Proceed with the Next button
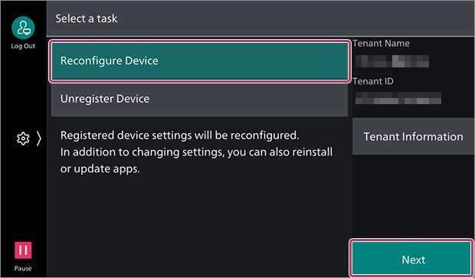This screenshot has width=475, height=278. point(411,258)
